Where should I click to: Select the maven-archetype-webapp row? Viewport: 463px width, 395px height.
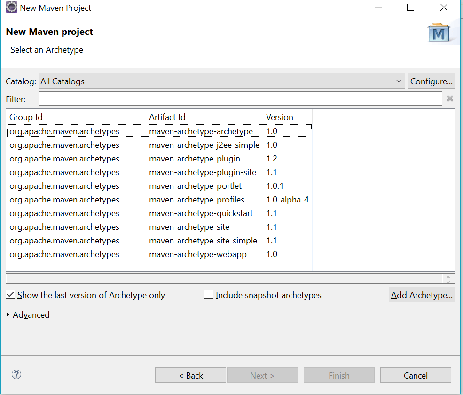159,254
